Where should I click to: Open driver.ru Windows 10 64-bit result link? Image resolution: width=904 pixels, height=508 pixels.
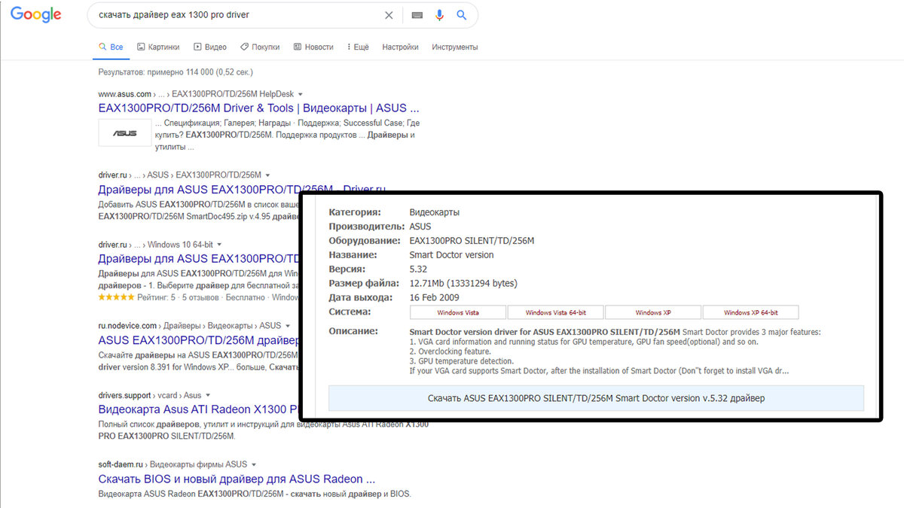[x=199, y=259]
